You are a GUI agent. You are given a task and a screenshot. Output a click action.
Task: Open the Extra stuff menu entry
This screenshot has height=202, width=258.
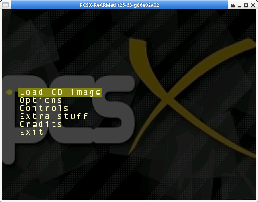coord(54,116)
